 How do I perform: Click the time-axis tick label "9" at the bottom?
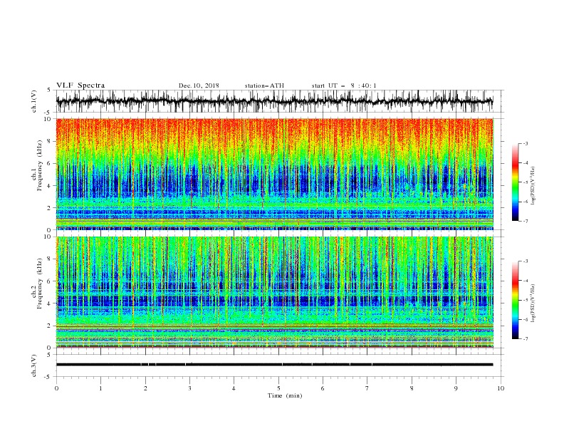(456, 388)
